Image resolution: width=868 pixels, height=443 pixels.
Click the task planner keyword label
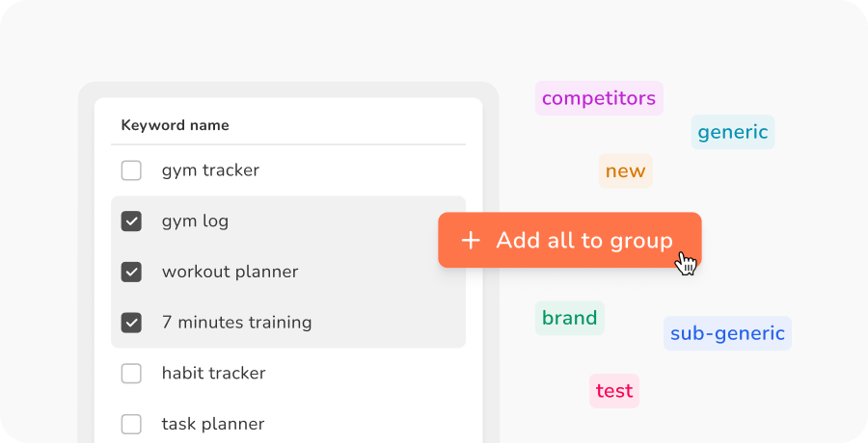click(213, 424)
